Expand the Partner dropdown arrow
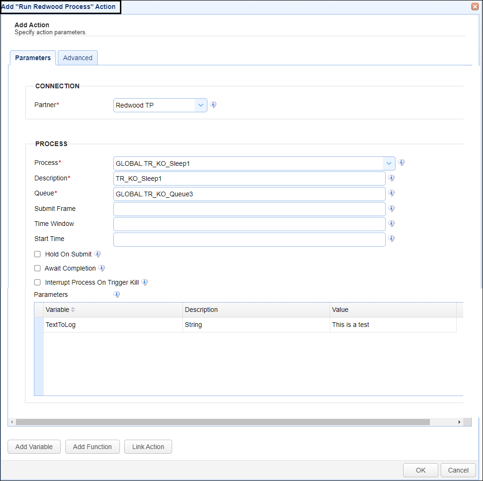 200,105
